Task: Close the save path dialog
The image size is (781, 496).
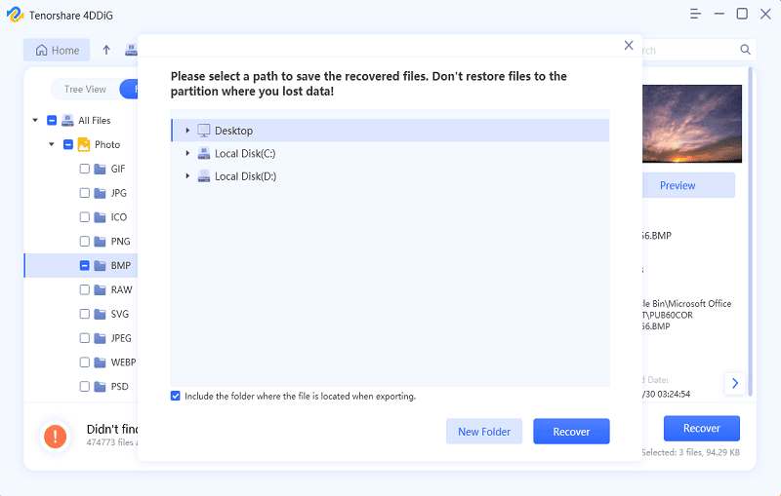Action: tap(629, 46)
